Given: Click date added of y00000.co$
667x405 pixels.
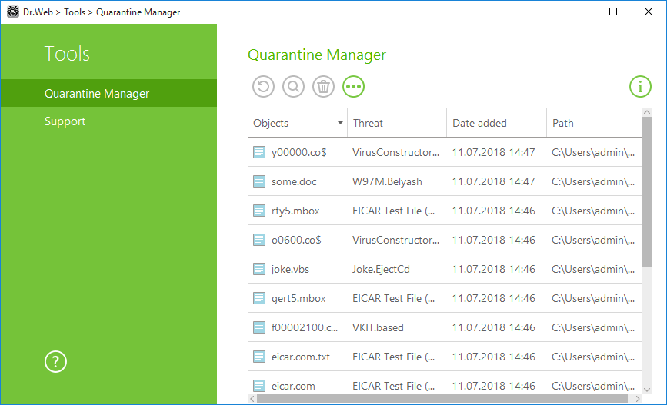Looking at the screenshot, I should [x=493, y=152].
